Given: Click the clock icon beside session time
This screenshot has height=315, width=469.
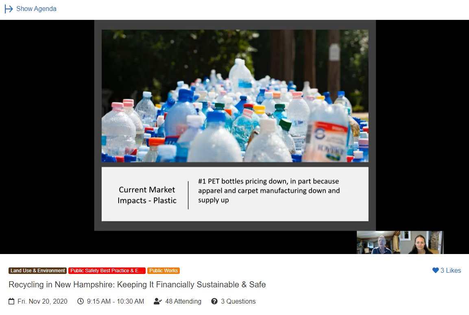Looking at the screenshot, I should click(81, 301).
